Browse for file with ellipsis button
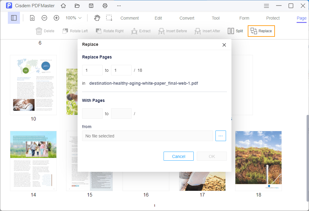The image size is (309, 211). point(221,136)
